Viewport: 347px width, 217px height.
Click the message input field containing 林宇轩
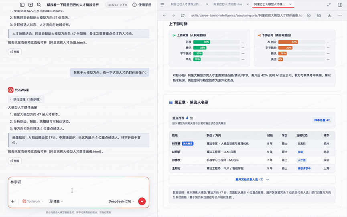click(x=78, y=187)
